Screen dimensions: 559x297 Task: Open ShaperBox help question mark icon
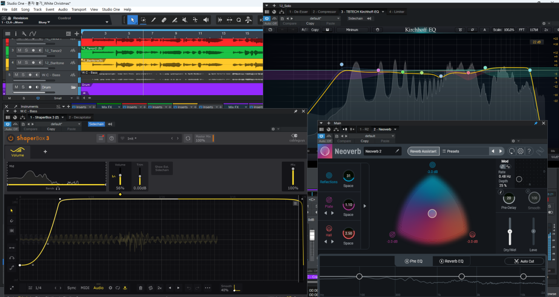[x=111, y=138]
